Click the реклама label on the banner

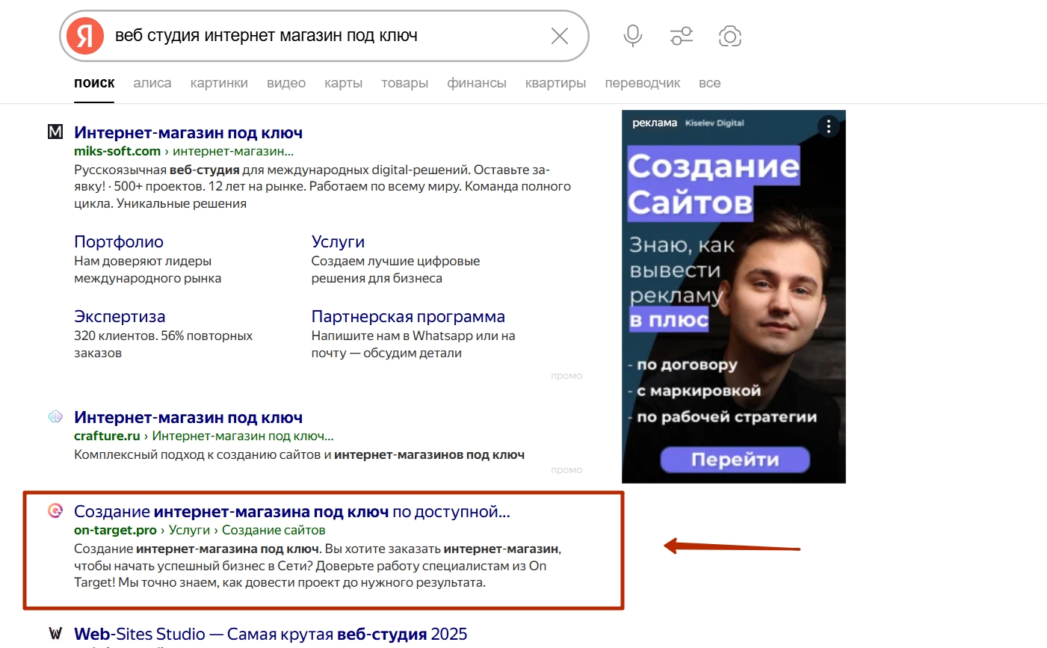coord(655,123)
